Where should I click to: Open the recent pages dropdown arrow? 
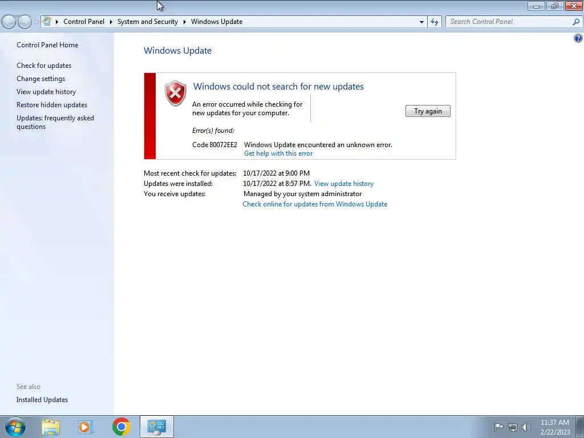[x=36, y=22]
